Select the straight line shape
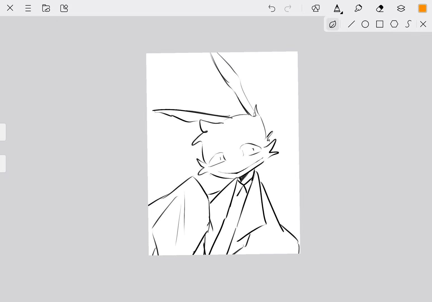 351,24
